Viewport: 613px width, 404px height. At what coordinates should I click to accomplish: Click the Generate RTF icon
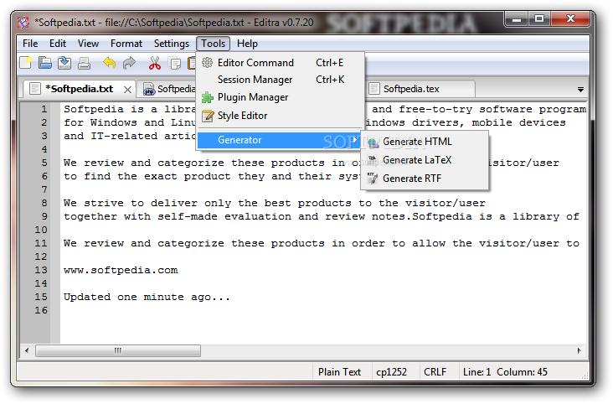point(373,179)
